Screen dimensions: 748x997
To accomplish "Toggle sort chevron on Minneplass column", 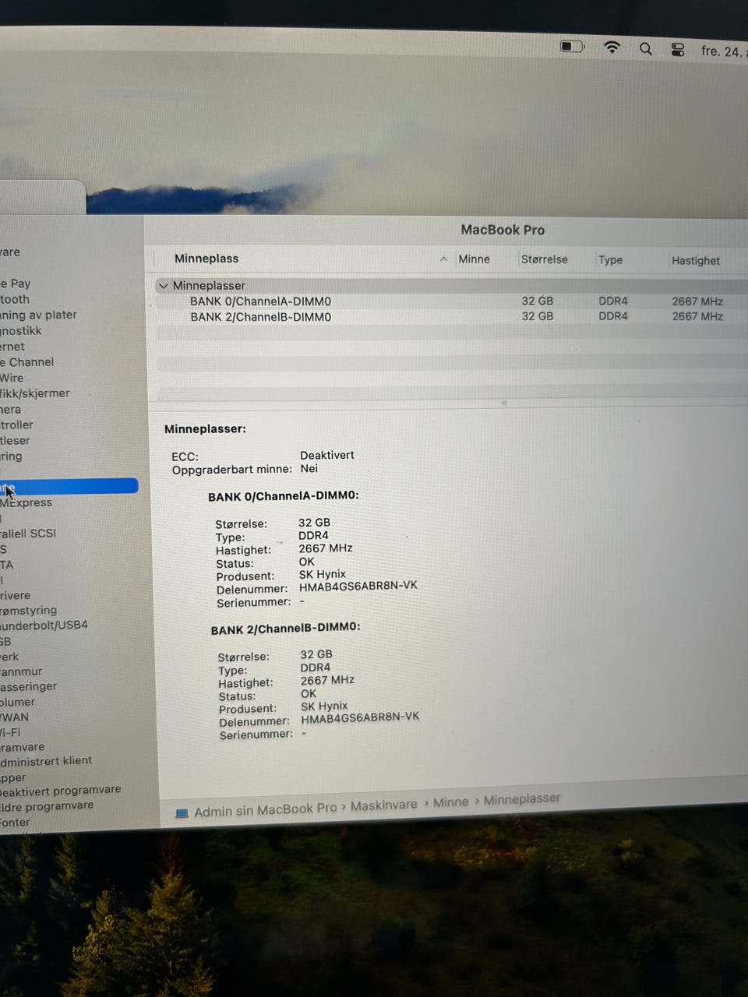I will click(x=443, y=259).
